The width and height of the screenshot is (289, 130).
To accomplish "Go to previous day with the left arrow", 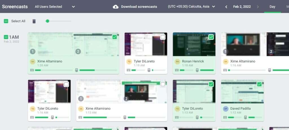I will (226, 7).
